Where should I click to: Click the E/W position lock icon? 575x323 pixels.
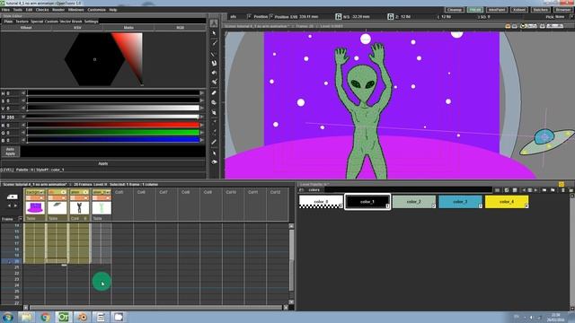339,16
